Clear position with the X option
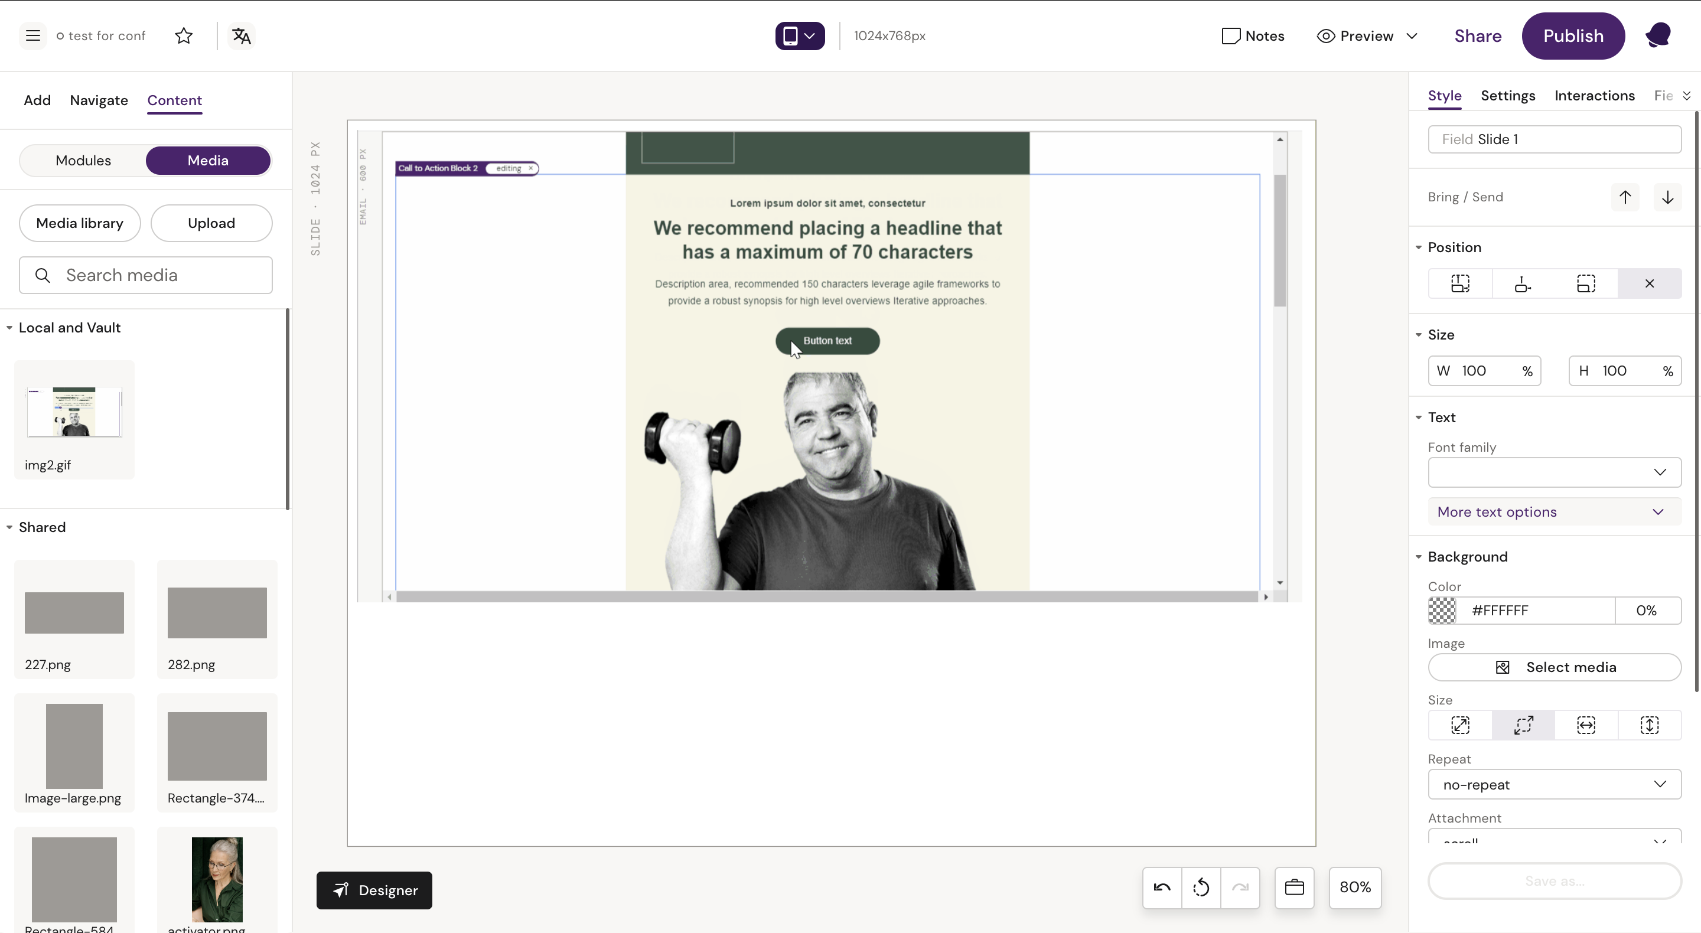 tap(1649, 283)
